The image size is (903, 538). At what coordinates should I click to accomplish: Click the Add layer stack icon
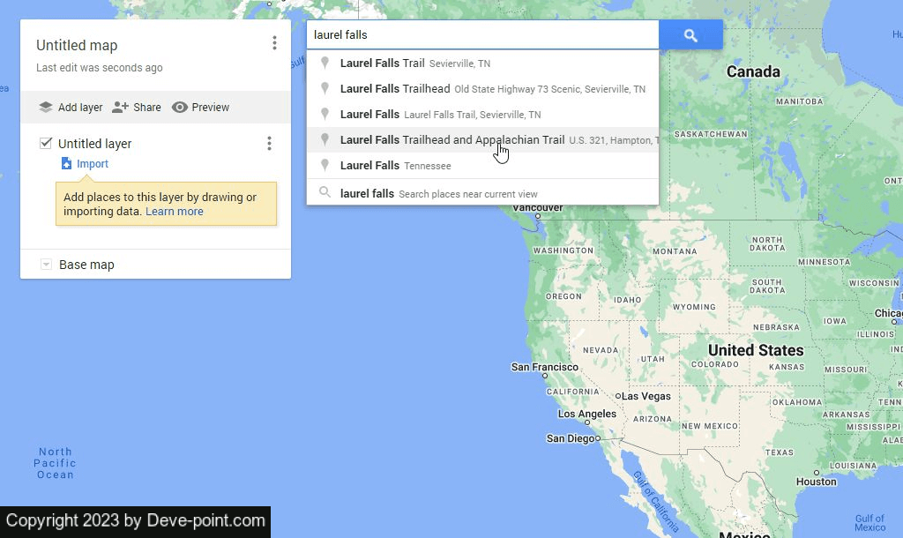(46, 108)
